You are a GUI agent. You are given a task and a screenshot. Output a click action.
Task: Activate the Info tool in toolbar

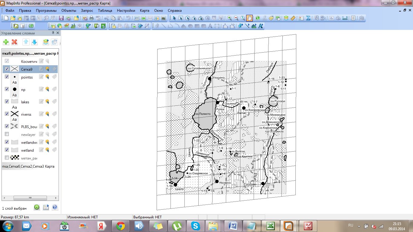tap(258, 18)
